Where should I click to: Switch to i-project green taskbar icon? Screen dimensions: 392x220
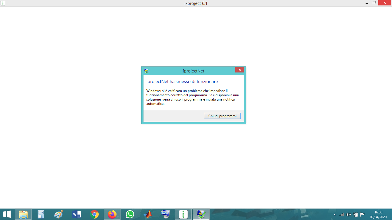[183, 214]
